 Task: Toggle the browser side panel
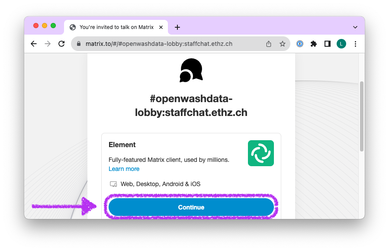tap(328, 44)
